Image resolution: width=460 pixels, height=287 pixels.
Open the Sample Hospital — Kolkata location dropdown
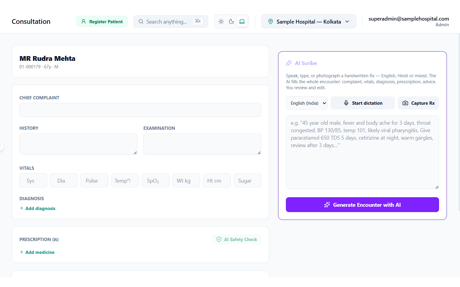(309, 21)
